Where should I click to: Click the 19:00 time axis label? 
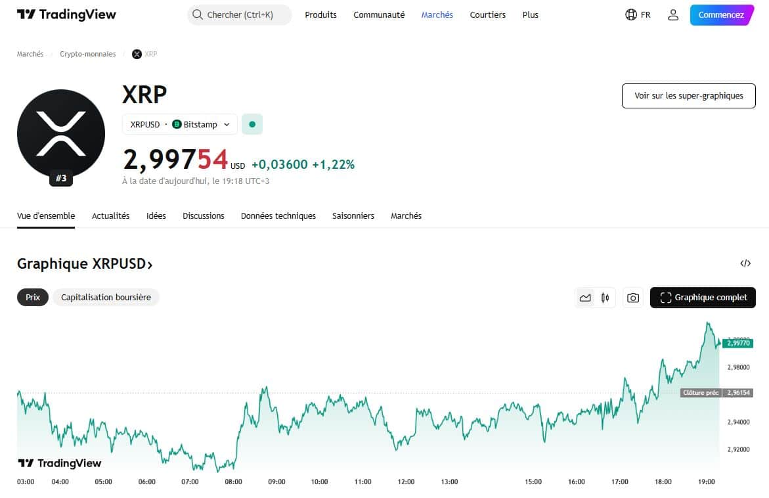[x=706, y=482]
